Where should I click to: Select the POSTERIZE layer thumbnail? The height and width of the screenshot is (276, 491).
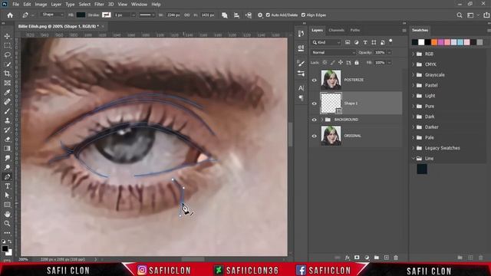tap(331, 80)
